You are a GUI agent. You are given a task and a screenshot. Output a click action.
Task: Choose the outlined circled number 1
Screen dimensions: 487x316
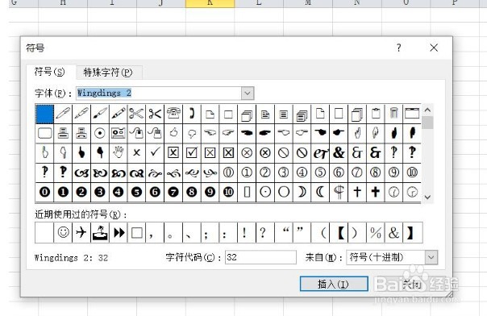(247, 173)
